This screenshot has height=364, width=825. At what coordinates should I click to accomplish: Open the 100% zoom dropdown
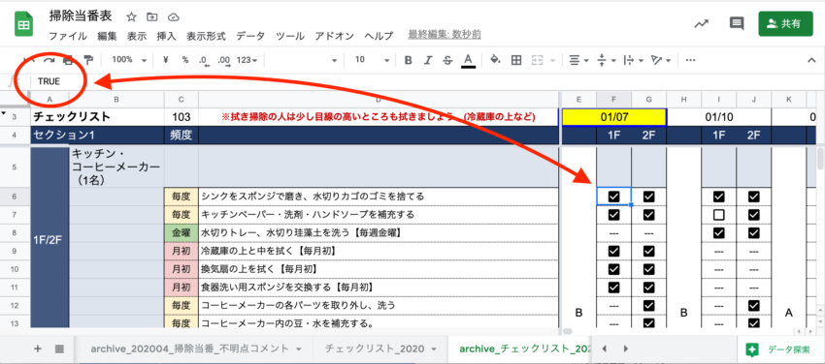coord(126,60)
